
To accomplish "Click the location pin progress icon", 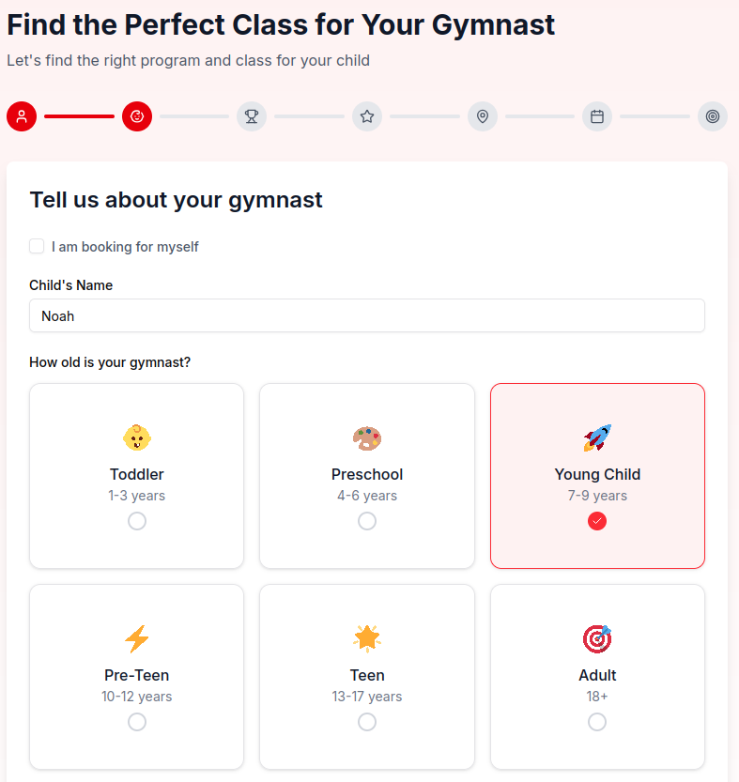I will [482, 116].
